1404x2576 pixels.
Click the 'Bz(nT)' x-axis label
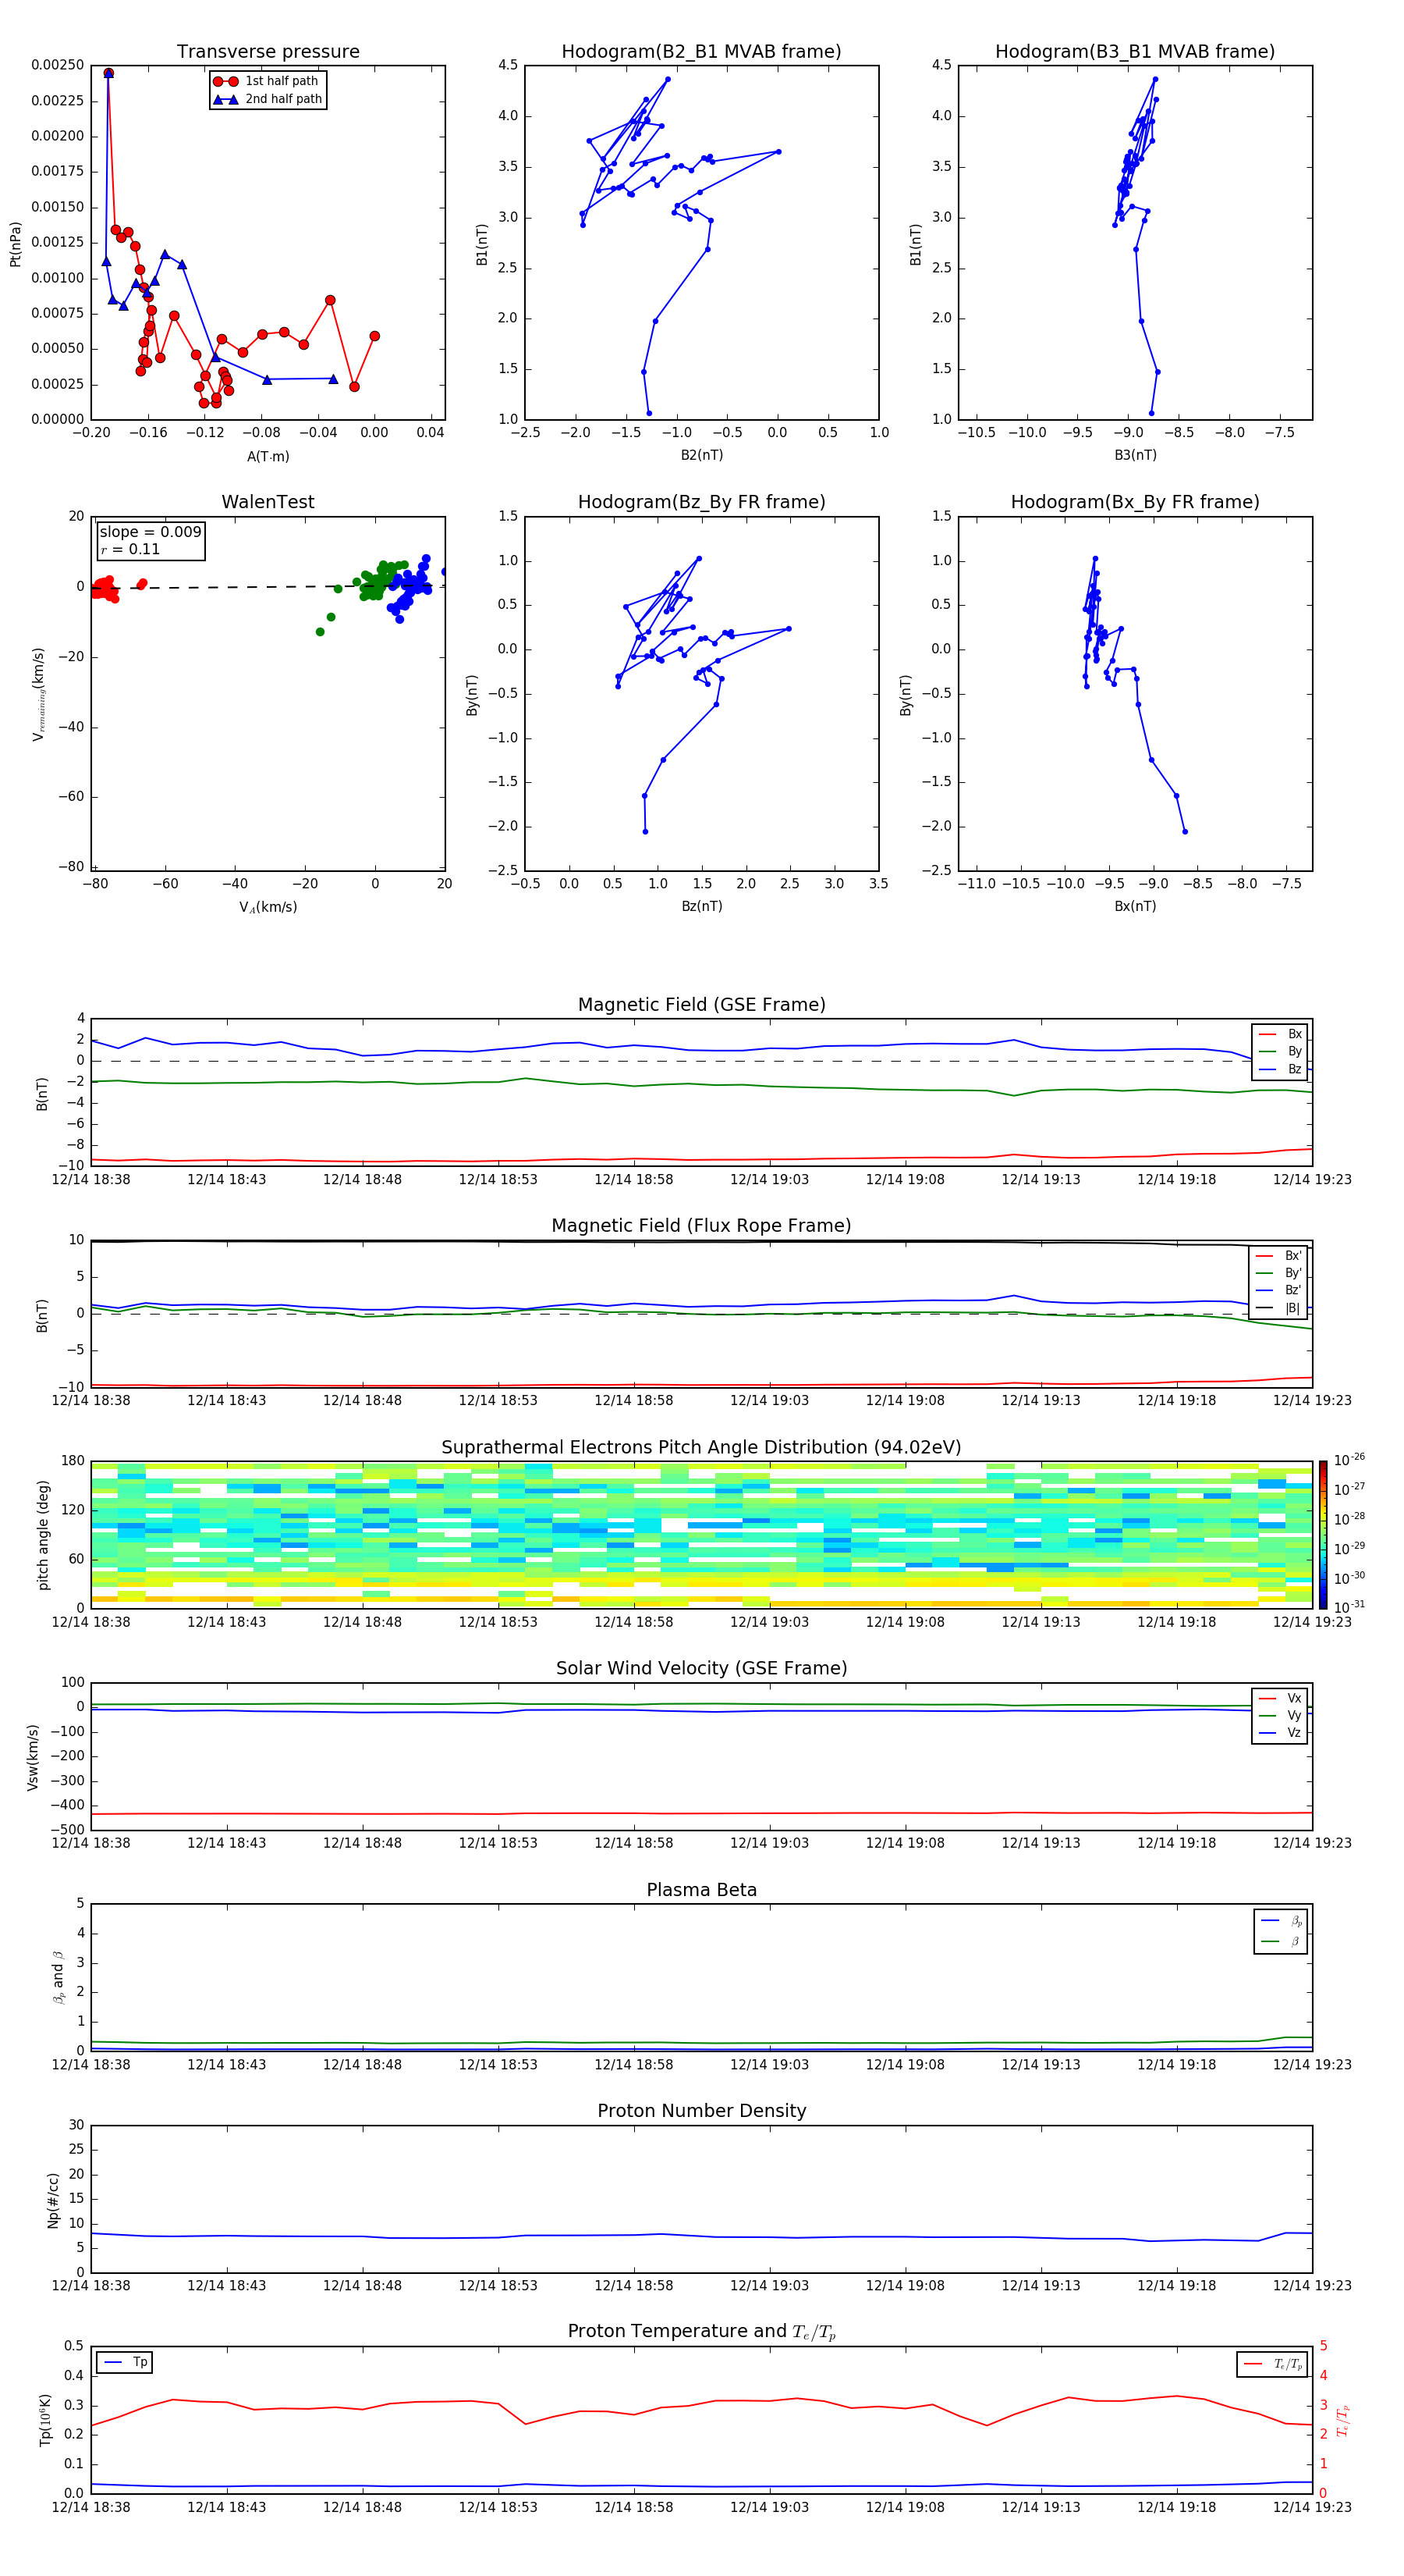[701, 906]
